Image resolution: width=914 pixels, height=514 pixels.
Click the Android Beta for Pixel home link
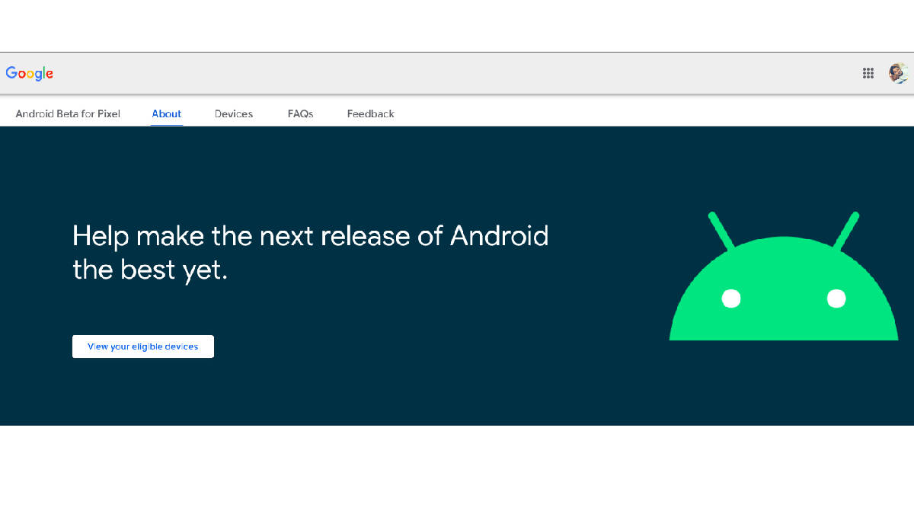[67, 113]
